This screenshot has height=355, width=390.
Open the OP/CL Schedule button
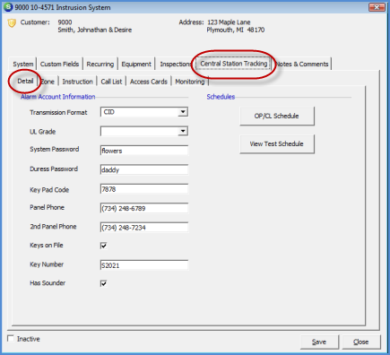(x=277, y=116)
